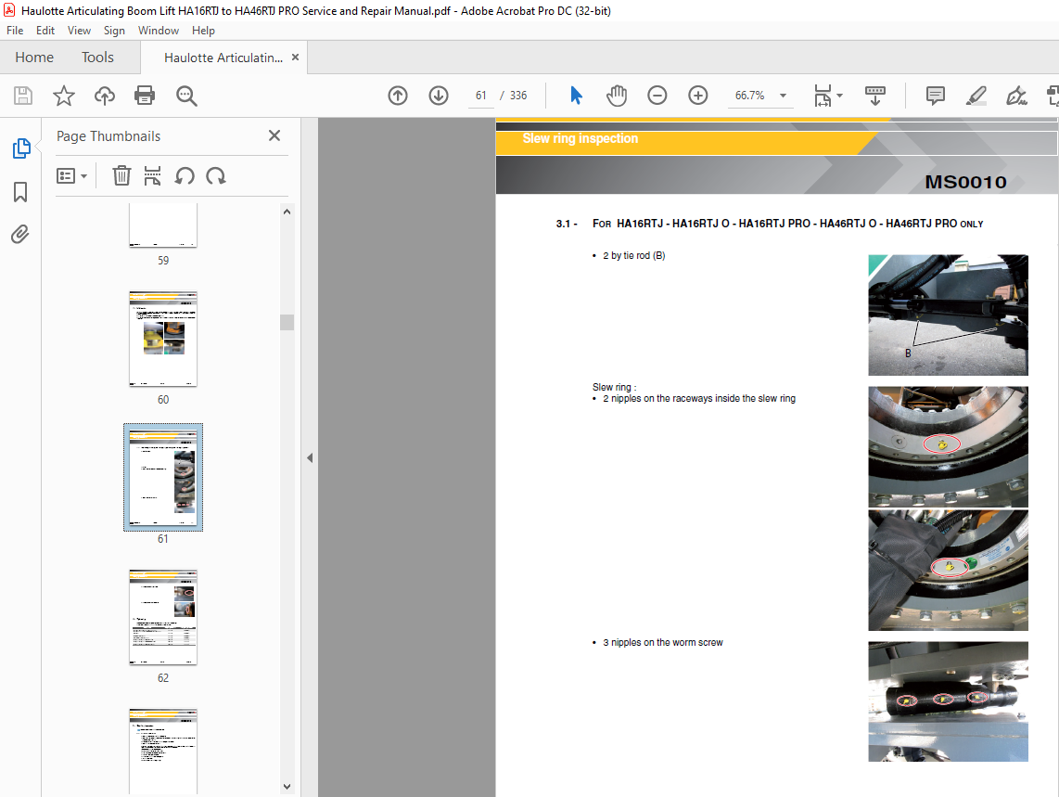This screenshot has height=797, width=1059.
Task: Zoom out with minus button
Action: (657, 96)
